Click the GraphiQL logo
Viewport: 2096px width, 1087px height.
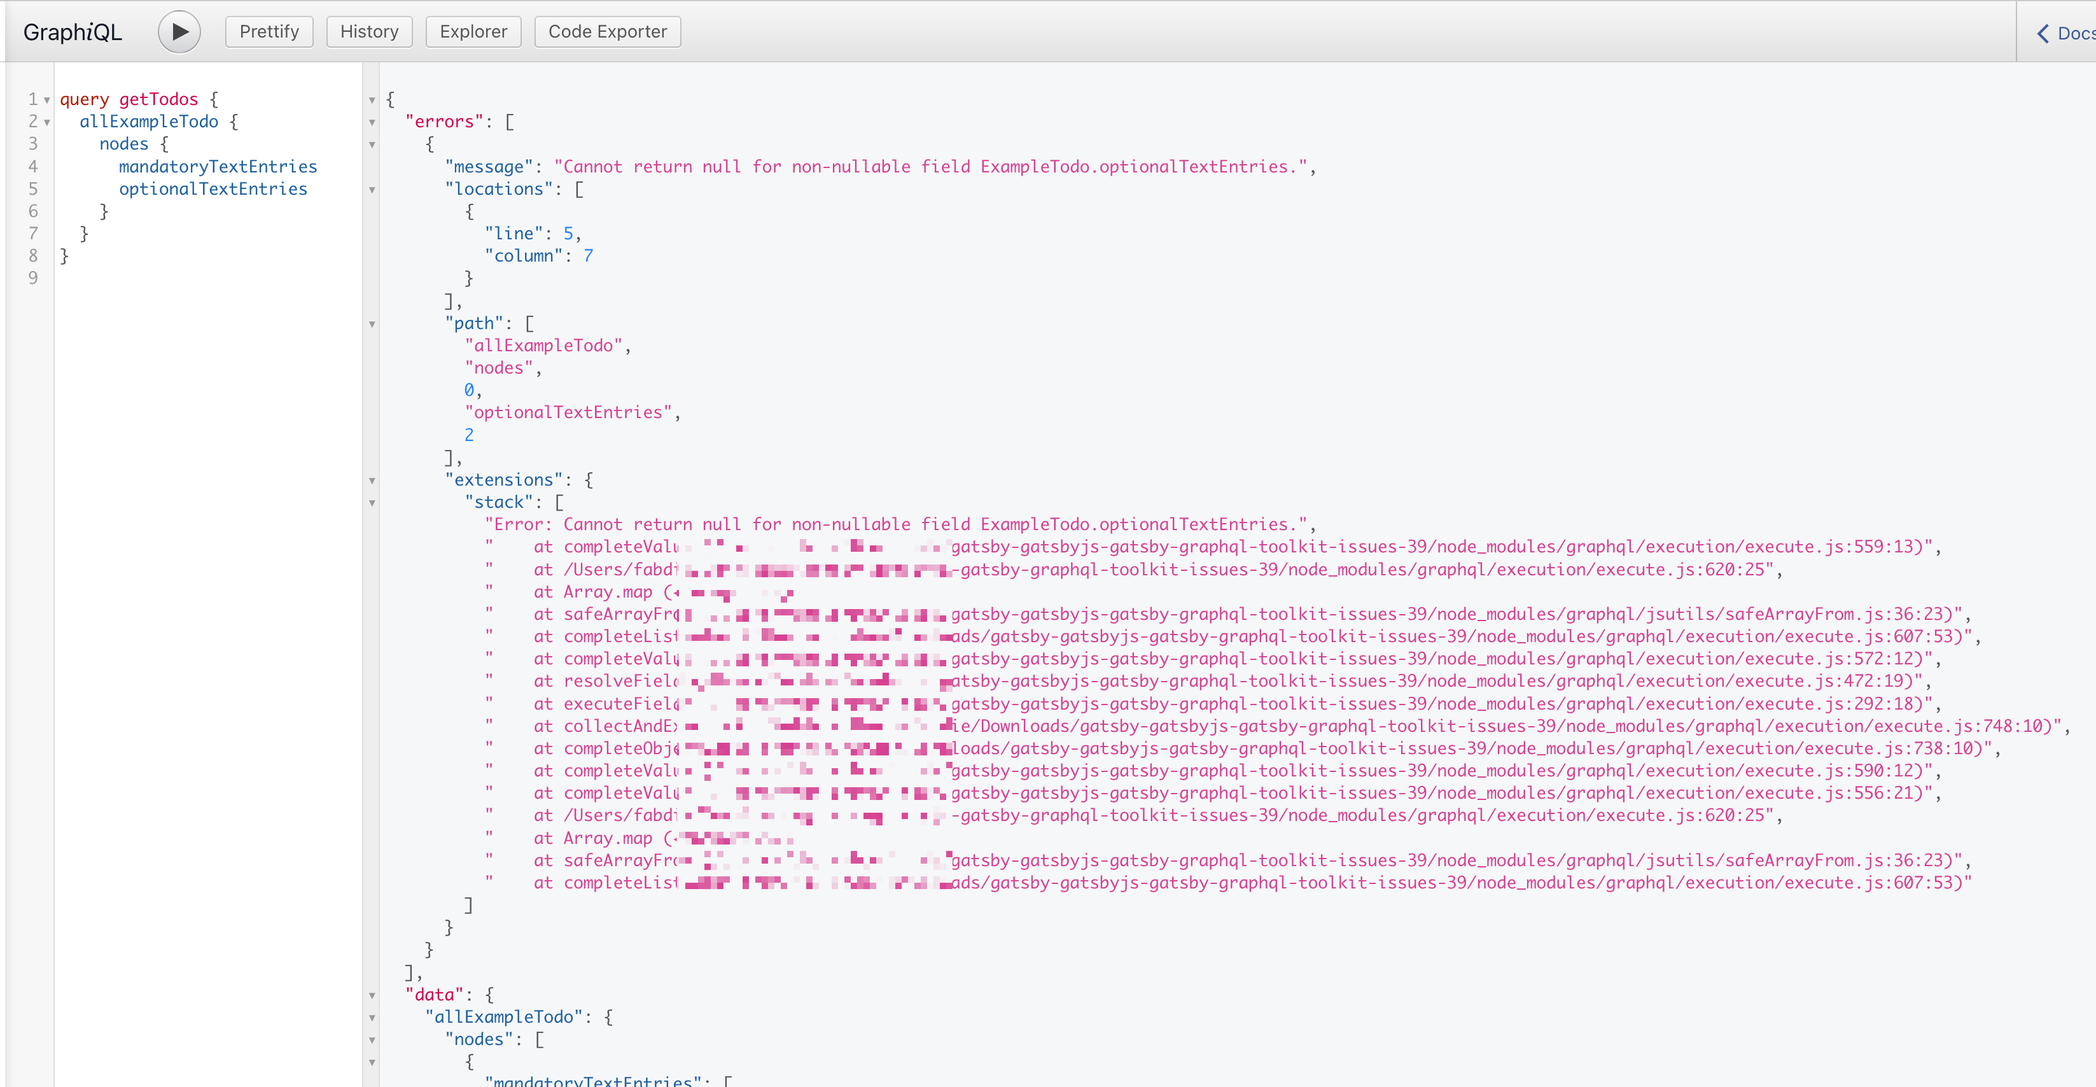[x=72, y=32]
